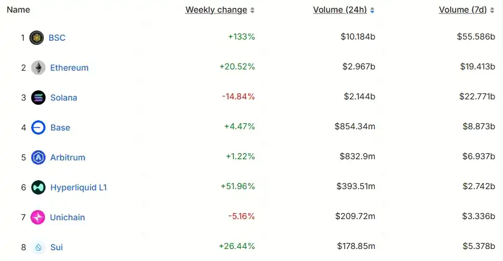Click the Base chain logo icon
Screen dimensions: 503x261
point(38,128)
